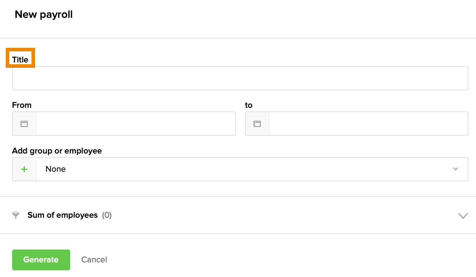Click the 'to' field label
The image size is (476, 277).
point(249,105)
